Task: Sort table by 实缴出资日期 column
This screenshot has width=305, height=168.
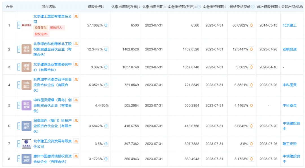Action: (225, 7)
